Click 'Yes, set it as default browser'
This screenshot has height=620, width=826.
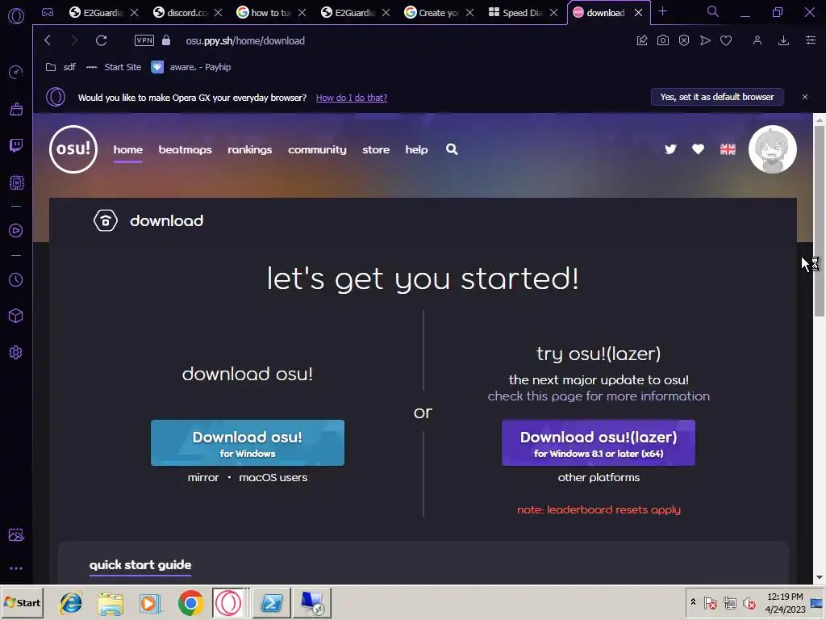(x=717, y=97)
